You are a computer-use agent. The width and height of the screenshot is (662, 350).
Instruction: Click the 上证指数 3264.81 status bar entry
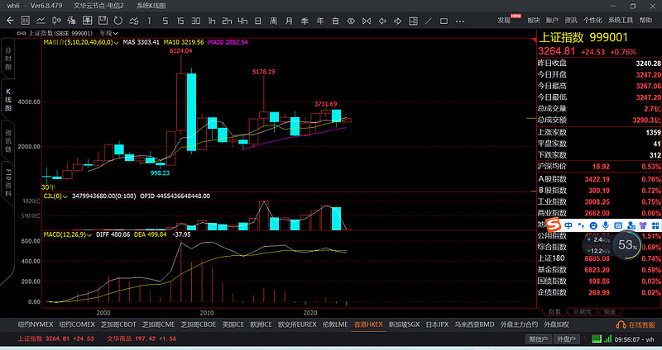[x=55, y=338]
